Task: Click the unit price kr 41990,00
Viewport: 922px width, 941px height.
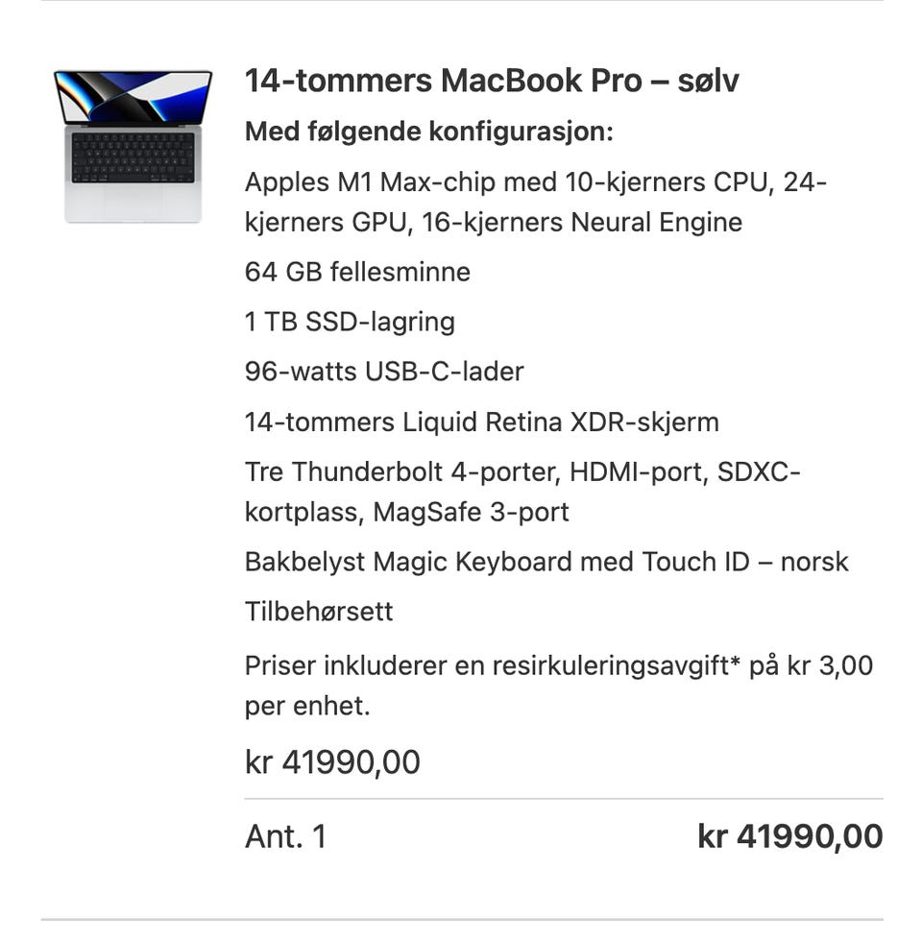Action: tap(332, 762)
